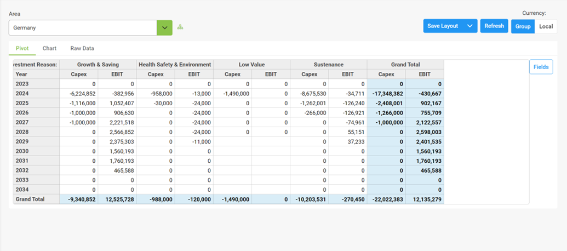Open the Raw Data tab

point(82,48)
